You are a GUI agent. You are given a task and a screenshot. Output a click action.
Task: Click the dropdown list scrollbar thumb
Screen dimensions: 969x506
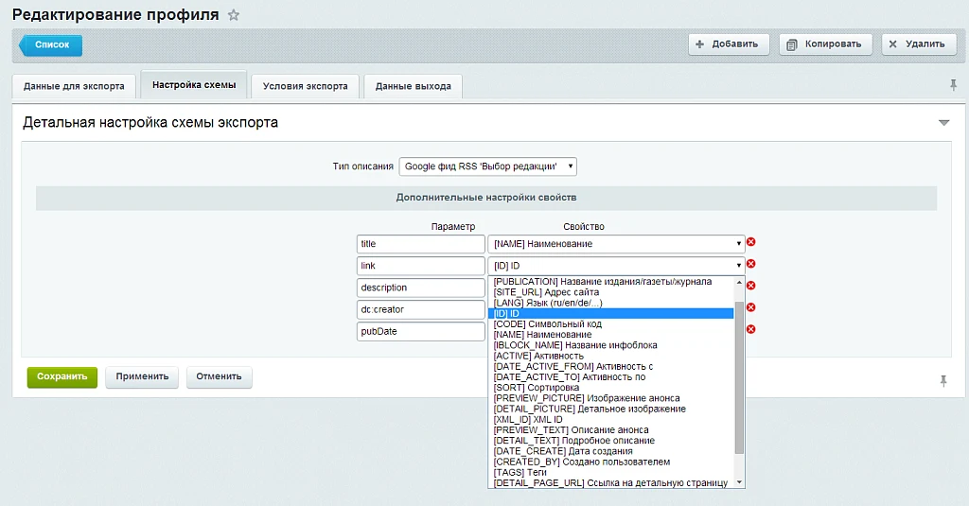[x=738, y=377]
